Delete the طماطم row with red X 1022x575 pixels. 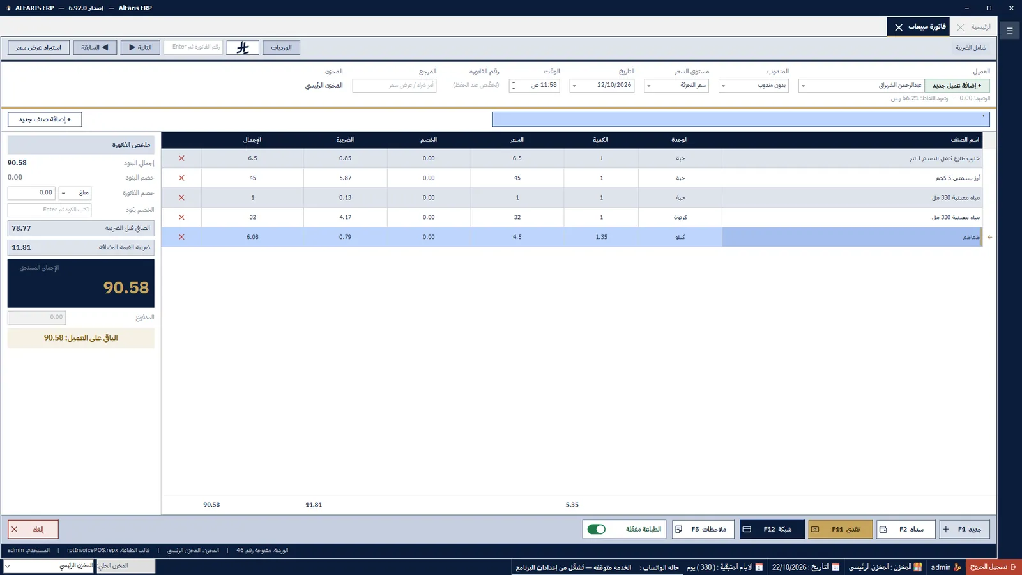[x=181, y=237]
